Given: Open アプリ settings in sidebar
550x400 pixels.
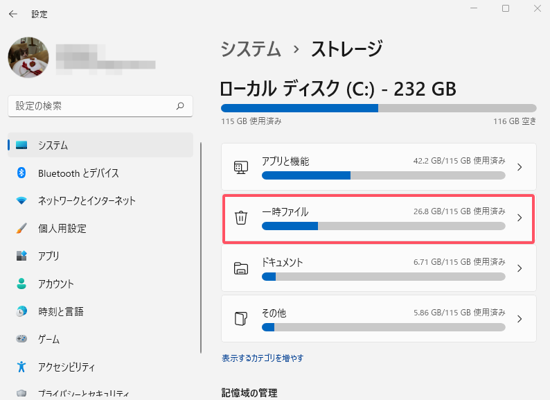Looking at the screenshot, I should tap(100, 256).
